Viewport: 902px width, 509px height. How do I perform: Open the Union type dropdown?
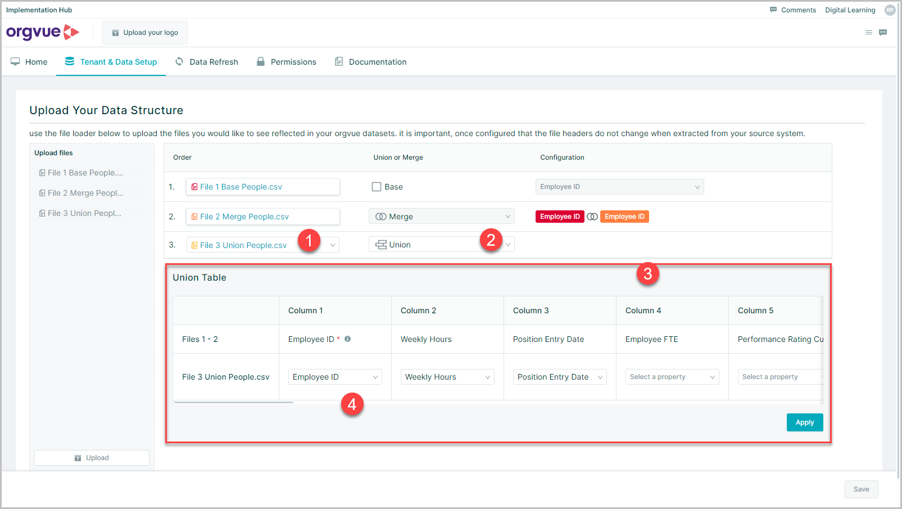pyautogui.click(x=442, y=245)
